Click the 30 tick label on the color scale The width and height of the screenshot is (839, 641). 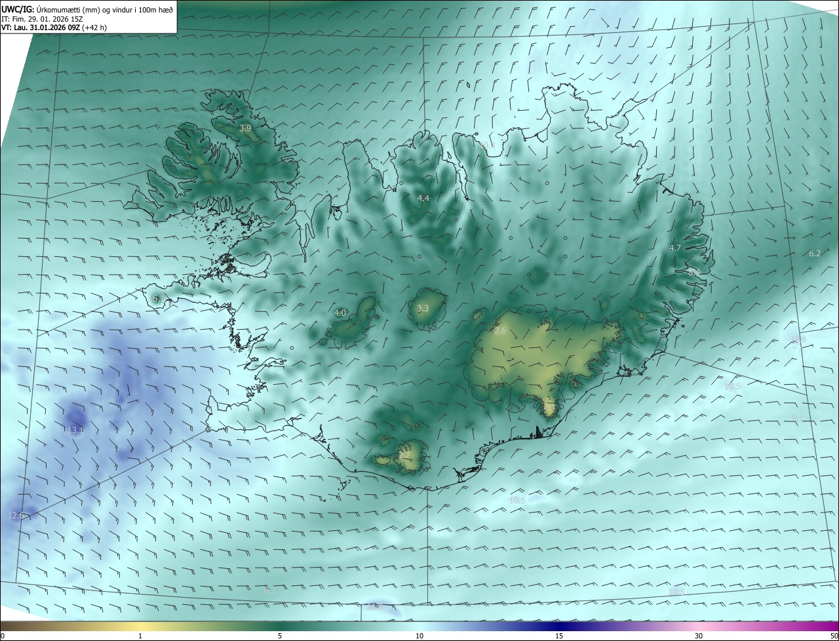pyautogui.click(x=699, y=636)
